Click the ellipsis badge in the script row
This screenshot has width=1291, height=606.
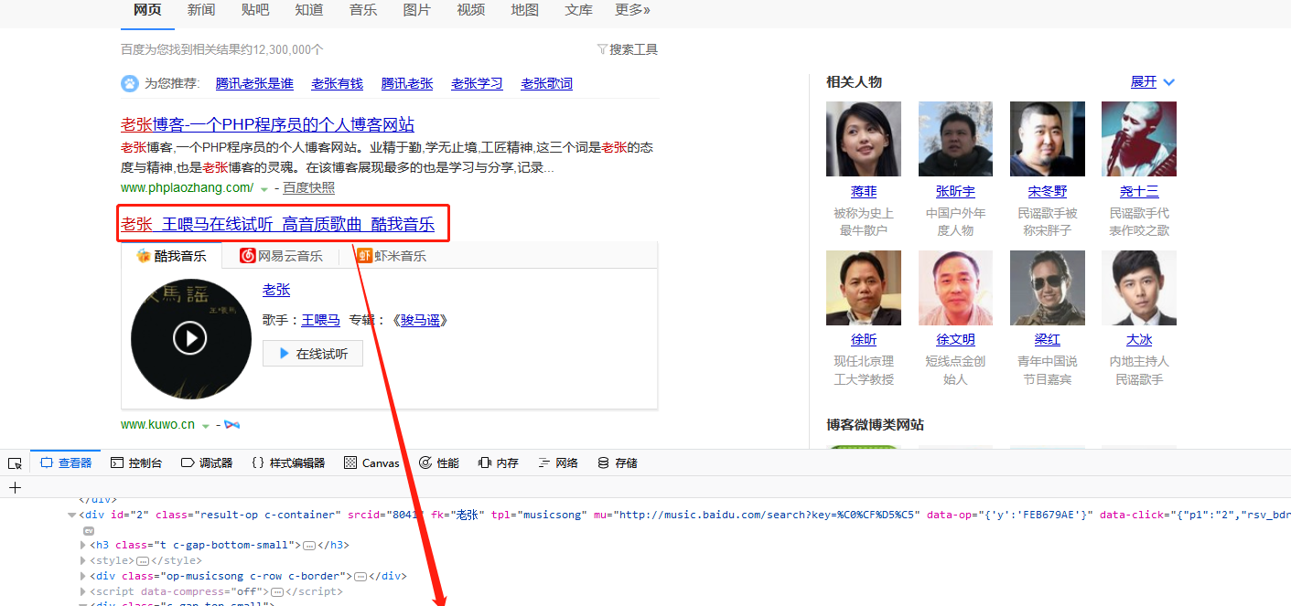click(x=277, y=592)
